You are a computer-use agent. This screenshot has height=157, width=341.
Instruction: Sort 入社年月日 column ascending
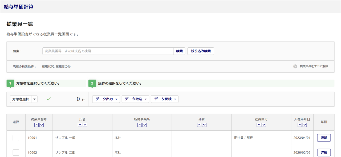click(300, 125)
